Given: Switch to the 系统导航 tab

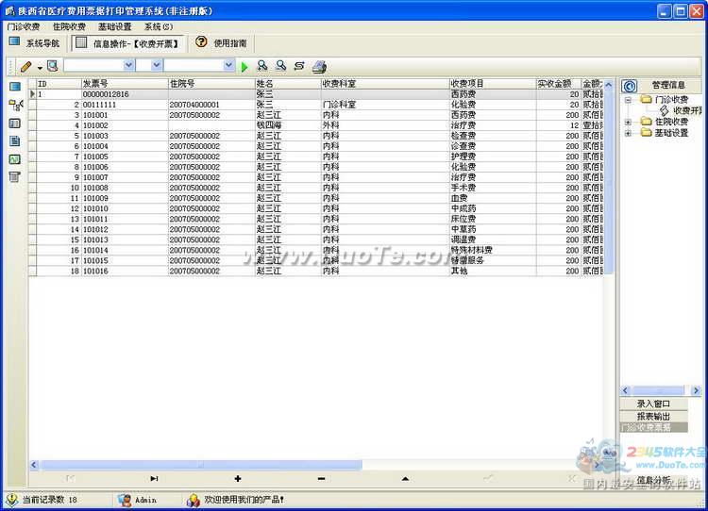Looking at the screenshot, I should [x=35, y=42].
